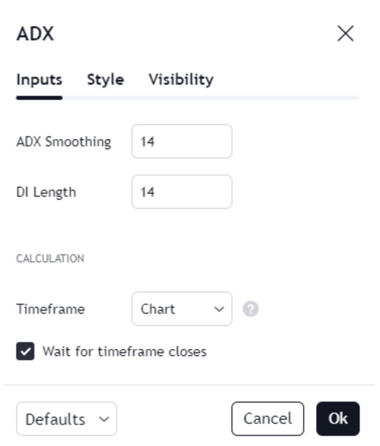Confirm settings with the Ok button

point(338,418)
